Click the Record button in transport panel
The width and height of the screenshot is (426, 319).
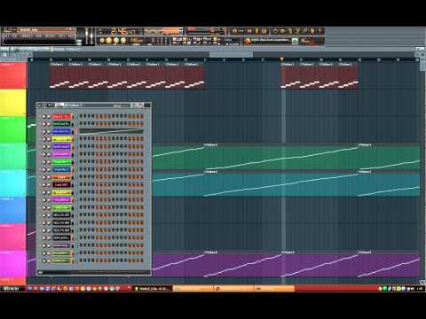point(123,41)
